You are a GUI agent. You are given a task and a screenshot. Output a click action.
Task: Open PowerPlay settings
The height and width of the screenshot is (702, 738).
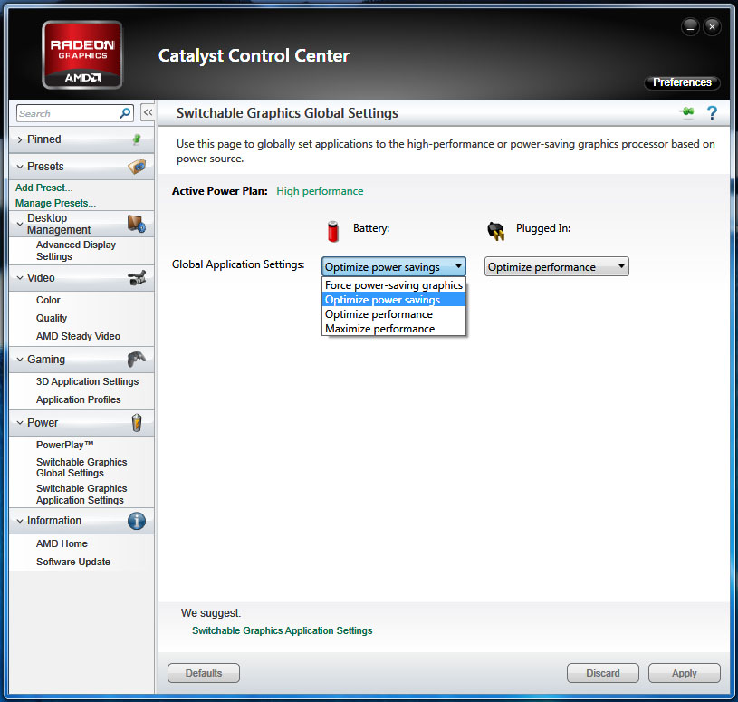tap(64, 445)
